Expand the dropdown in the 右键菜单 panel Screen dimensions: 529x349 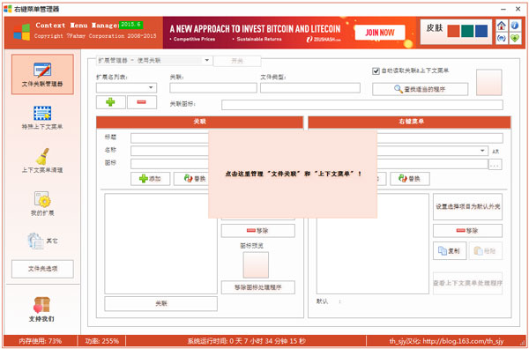click(483, 151)
